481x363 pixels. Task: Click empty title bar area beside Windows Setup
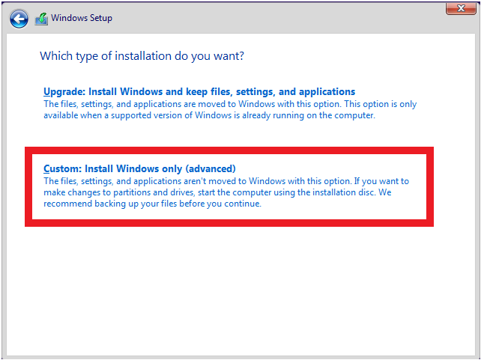276,19
